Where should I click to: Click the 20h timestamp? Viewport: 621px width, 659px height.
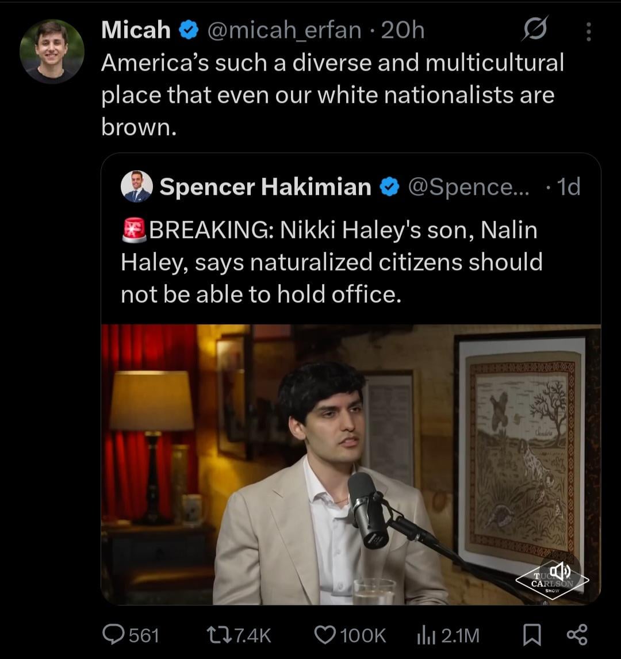(x=402, y=30)
